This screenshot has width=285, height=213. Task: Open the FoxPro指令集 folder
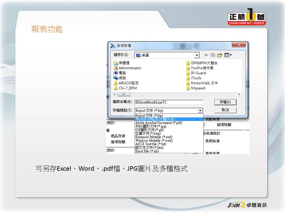click(202, 68)
